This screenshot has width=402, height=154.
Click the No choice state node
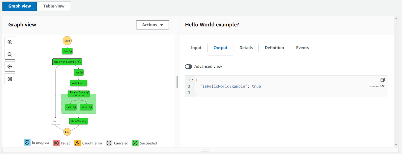[x=56, y=121]
